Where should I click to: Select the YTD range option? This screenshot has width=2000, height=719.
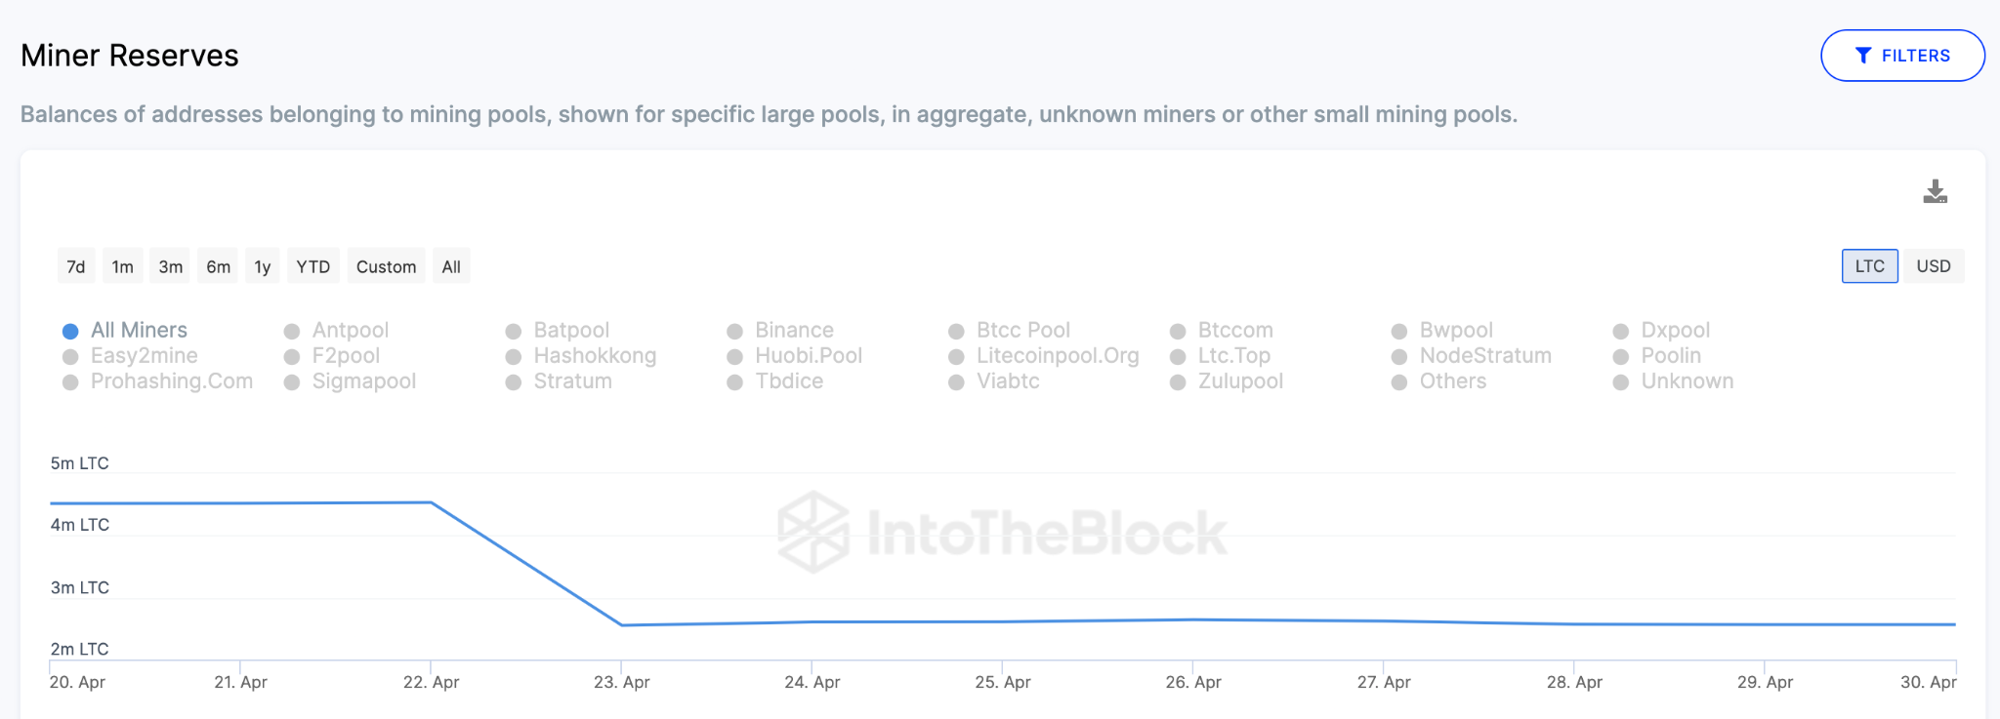point(313,266)
